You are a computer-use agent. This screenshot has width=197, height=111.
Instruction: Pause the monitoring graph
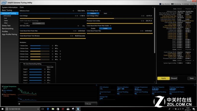pyautogui.click(x=19, y=104)
